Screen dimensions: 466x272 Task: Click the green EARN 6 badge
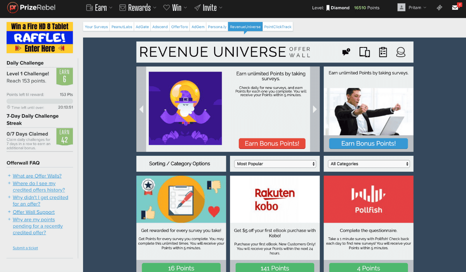(64, 77)
